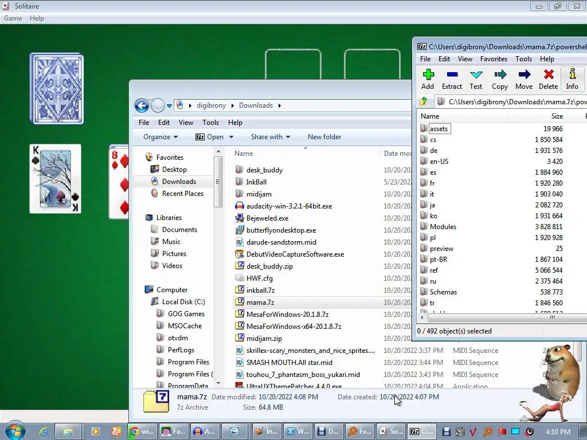The image size is (587, 440).
Task: Select Downloads in Favorites pane
Action: [x=179, y=182]
